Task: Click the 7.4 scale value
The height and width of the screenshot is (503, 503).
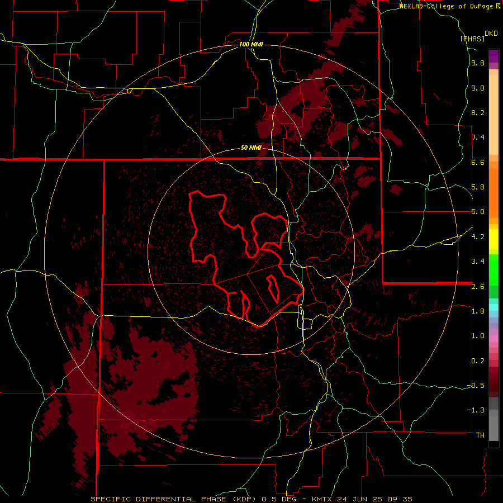Action: click(x=478, y=137)
